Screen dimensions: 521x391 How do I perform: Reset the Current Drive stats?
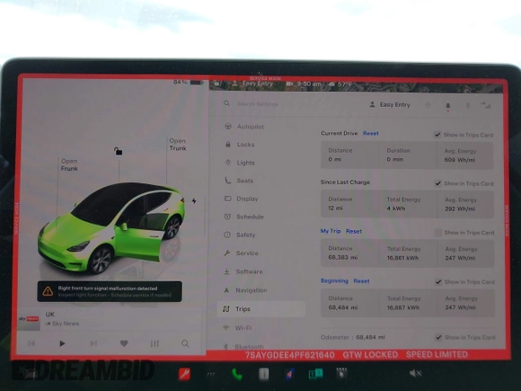(370, 133)
